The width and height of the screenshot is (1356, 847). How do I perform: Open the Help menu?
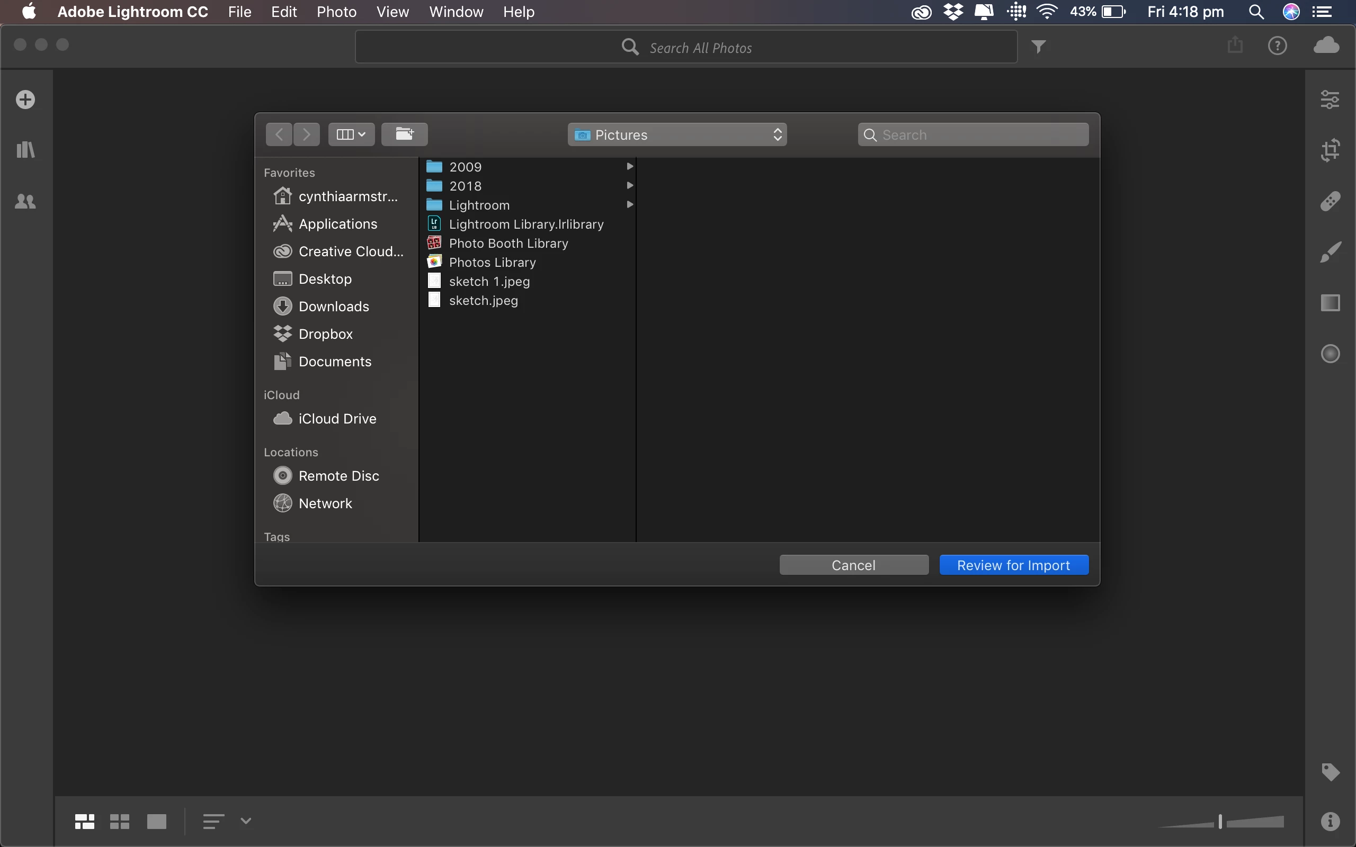point(519,12)
